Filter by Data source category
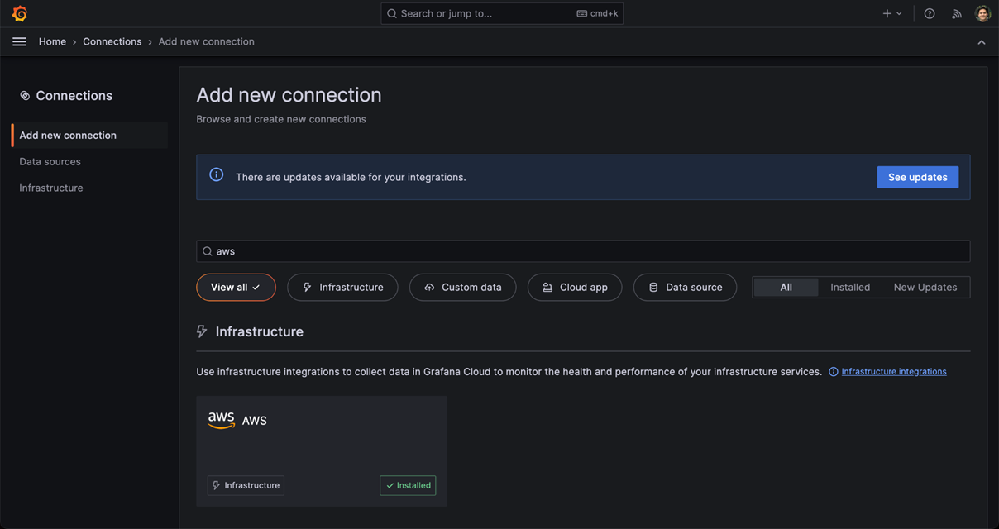Screen dimensions: 999x529 point(685,288)
